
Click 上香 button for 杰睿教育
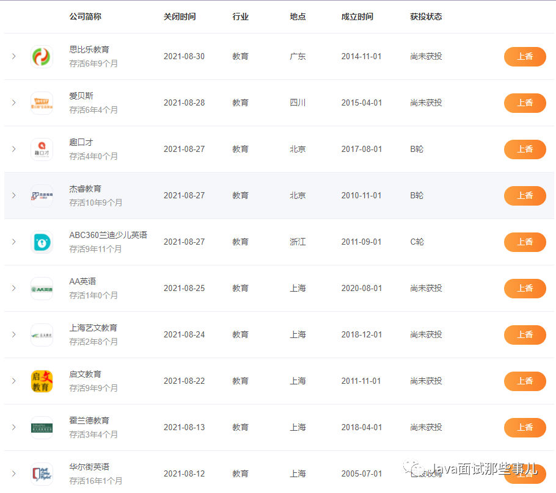tap(525, 196)
